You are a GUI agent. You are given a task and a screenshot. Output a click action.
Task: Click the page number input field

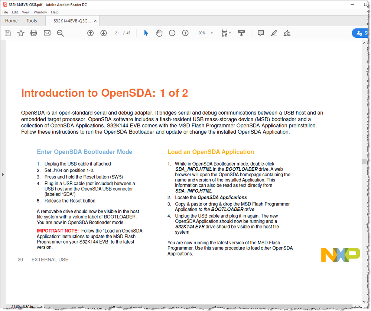click(117, 33)
